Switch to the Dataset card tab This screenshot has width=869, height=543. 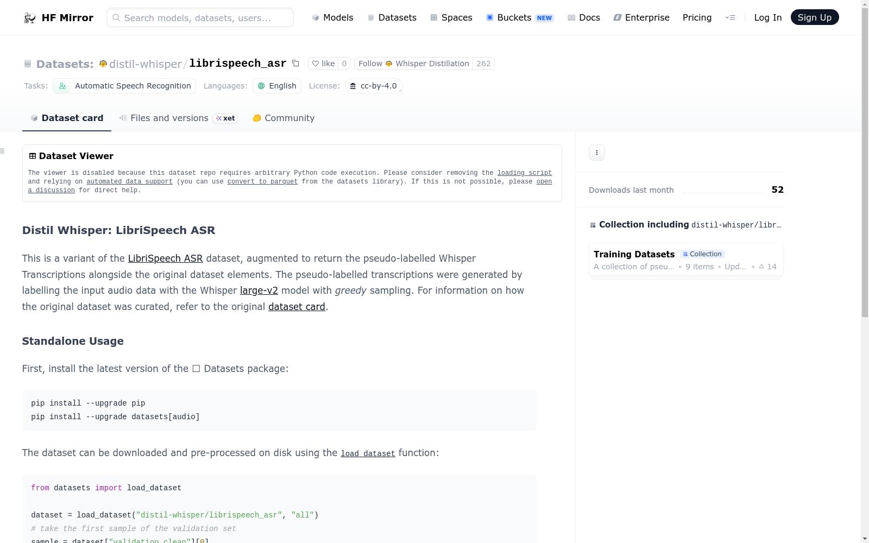pos(67,118)
